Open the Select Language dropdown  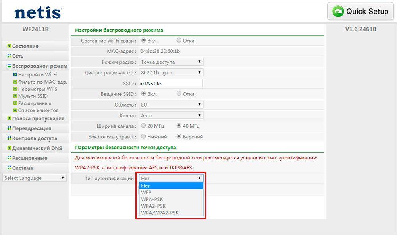click(35, 178)
